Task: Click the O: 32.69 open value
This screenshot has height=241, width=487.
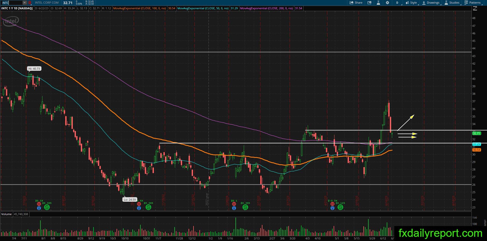Action: coord(56,8)
